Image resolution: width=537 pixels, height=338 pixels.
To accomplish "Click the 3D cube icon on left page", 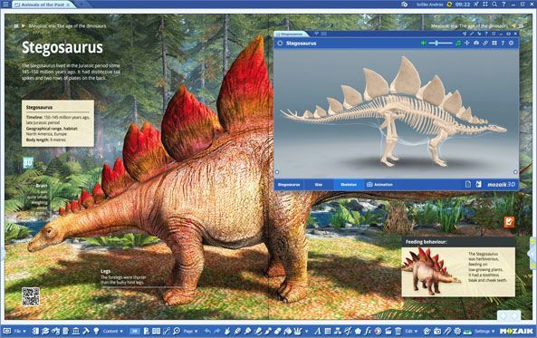I will tap(28, 162).
